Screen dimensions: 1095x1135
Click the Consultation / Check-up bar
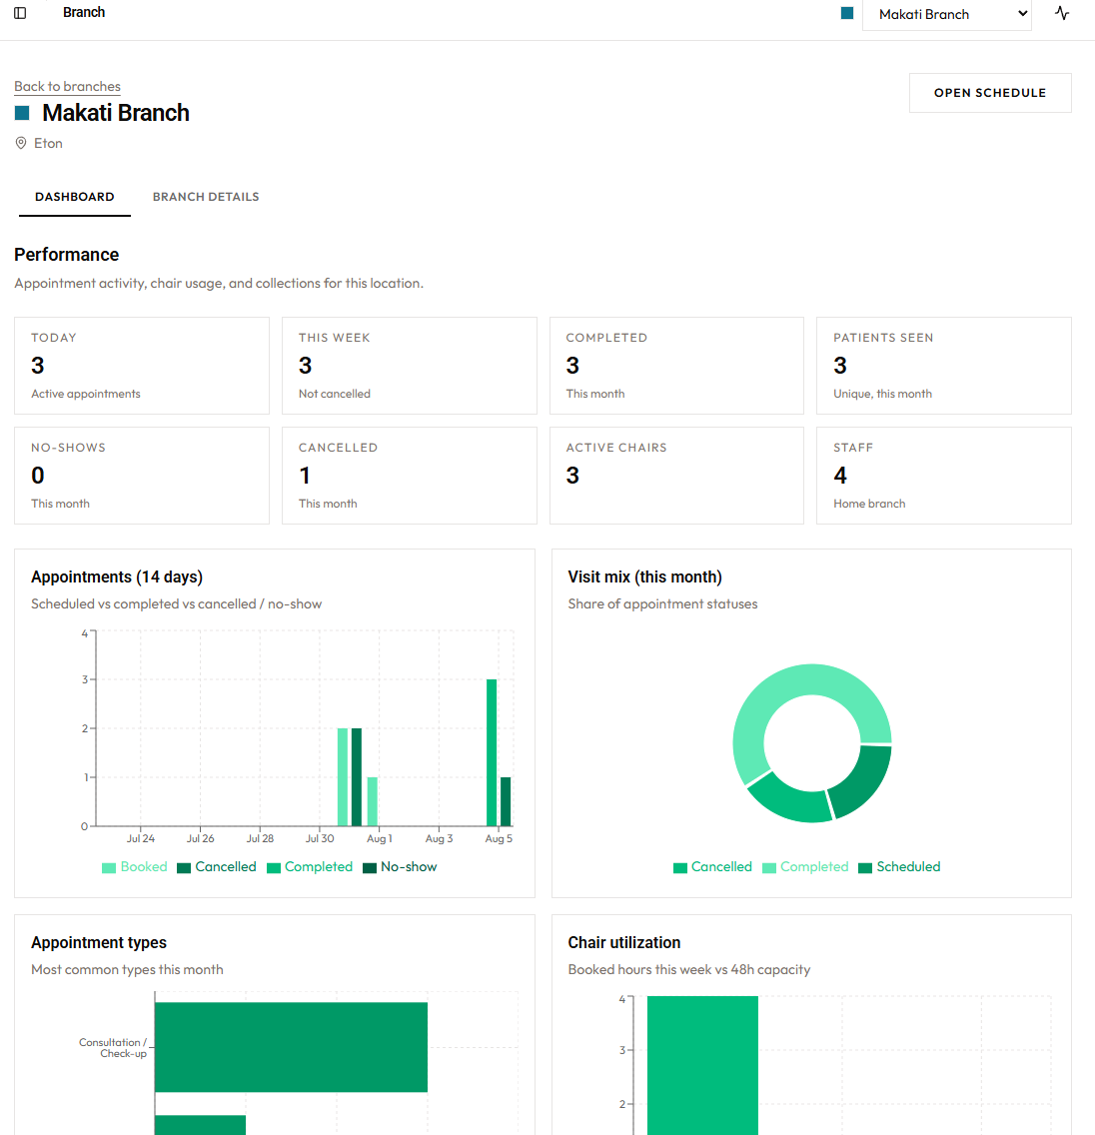291,1047
